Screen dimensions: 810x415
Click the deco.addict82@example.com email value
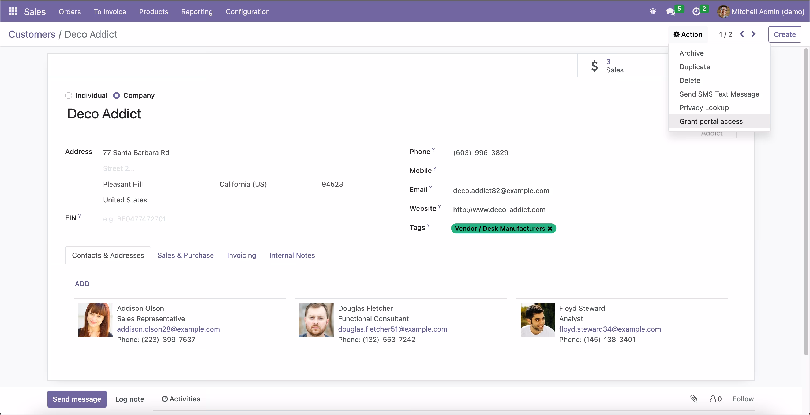point(501,191)
